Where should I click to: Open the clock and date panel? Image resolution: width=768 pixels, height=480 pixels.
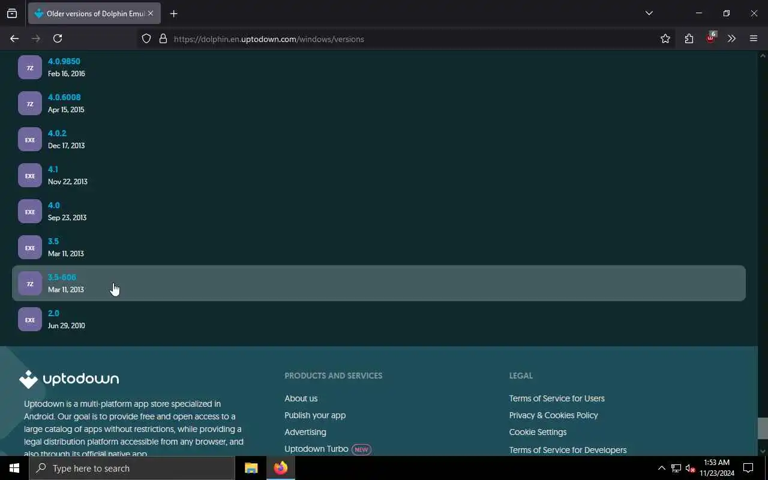tap(717, 468)
